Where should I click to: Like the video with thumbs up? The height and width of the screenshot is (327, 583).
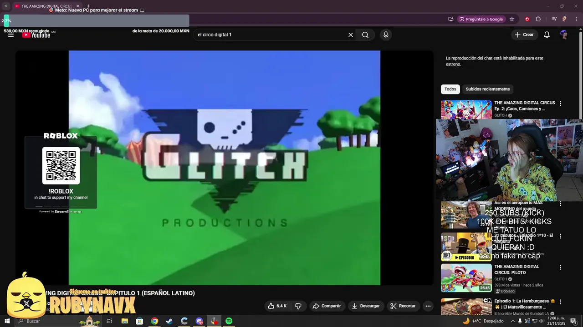[277, 306]
